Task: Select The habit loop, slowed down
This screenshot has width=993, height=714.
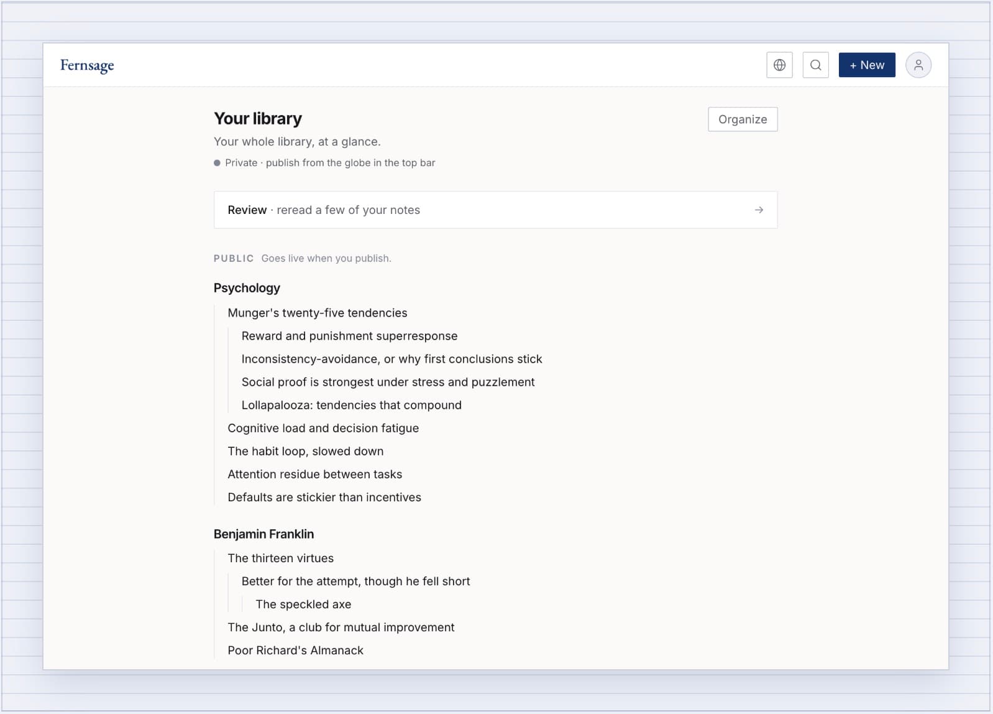Action: pos(305,451)
